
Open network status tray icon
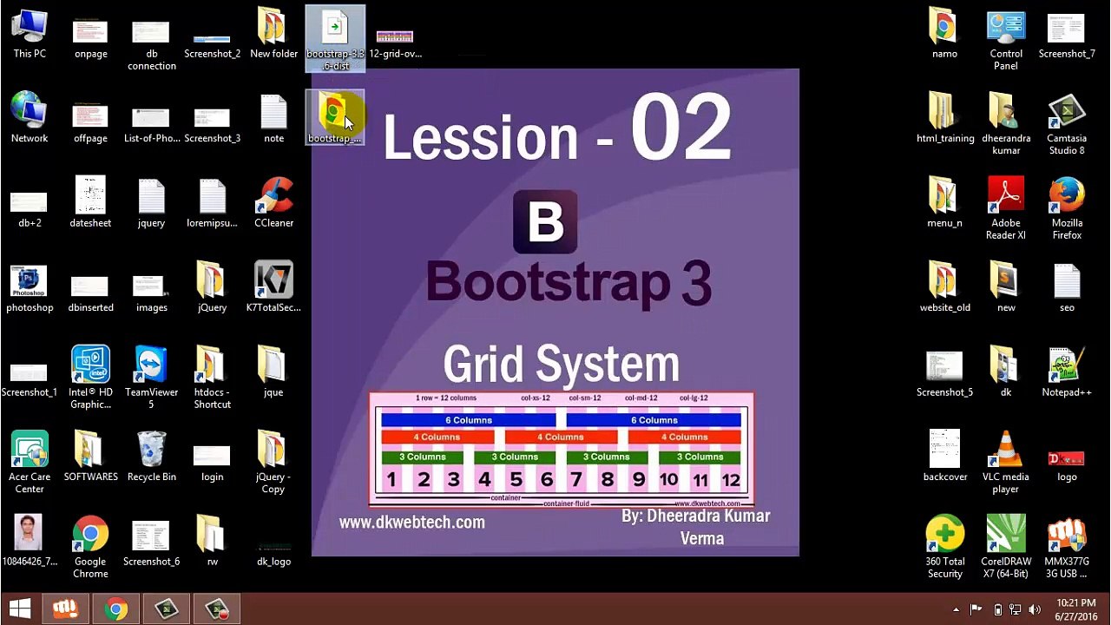tap(1016, 609)
